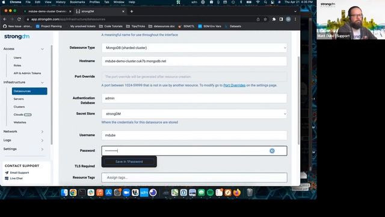Open the Trash in the dock
The width and height of the screenshot is (385, 217).
[250, 192]
